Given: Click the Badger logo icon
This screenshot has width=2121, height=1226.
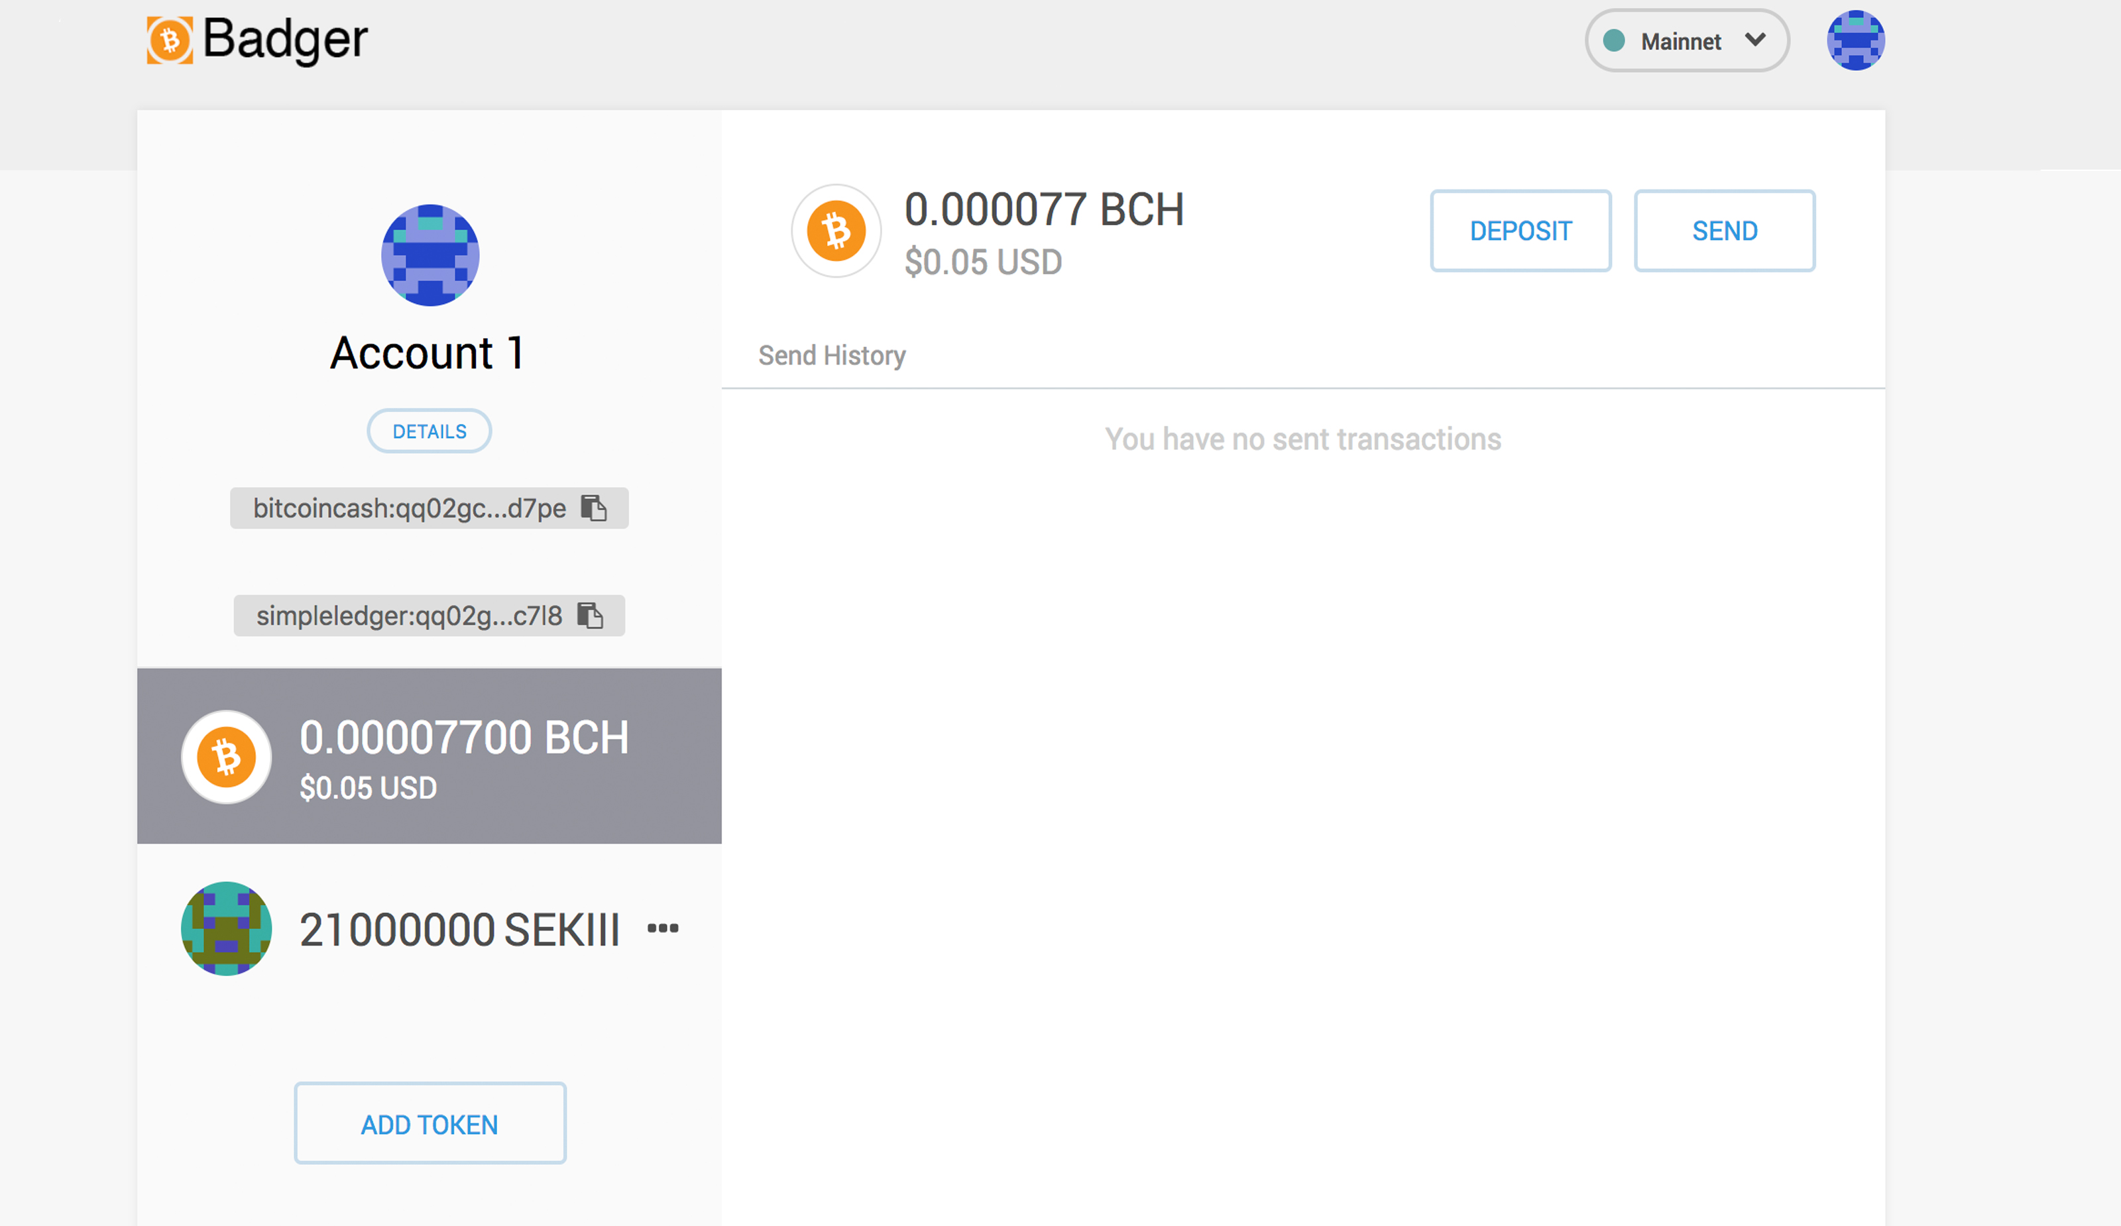Looking at the screenshot, I should (x=170, y=40).
